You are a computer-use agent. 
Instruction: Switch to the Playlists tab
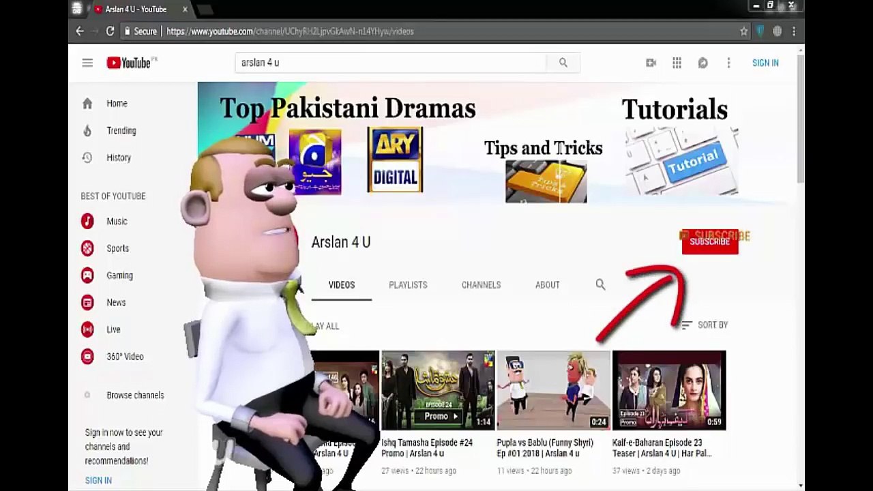click(x=408, y=285)
